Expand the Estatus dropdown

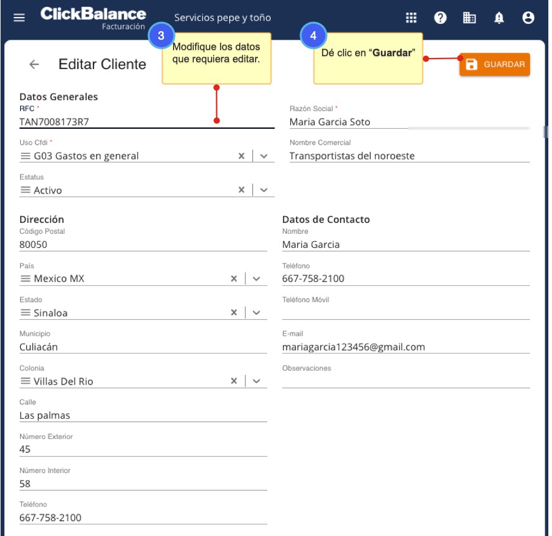263,190
